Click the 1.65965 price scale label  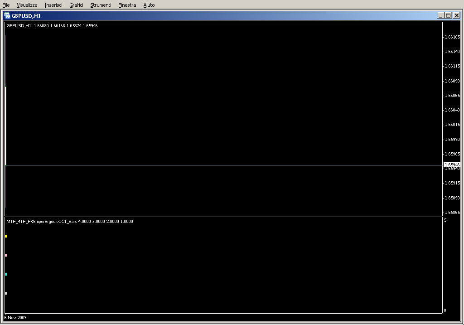[x=453, y=154]
